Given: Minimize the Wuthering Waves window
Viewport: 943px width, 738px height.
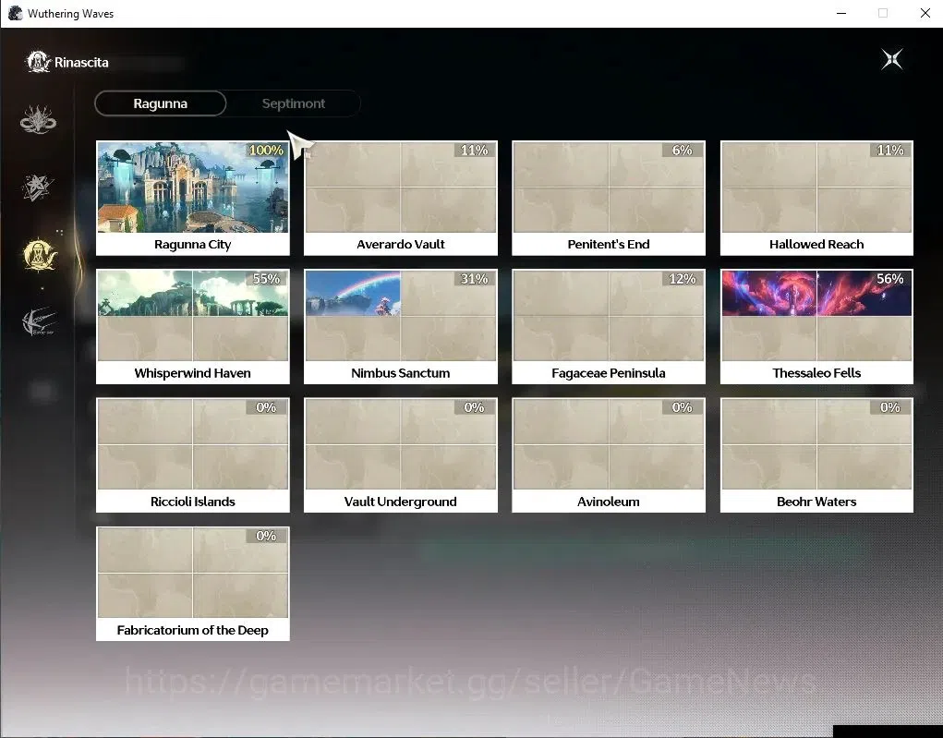Looking at the screenshot, I should click(841, 13).
